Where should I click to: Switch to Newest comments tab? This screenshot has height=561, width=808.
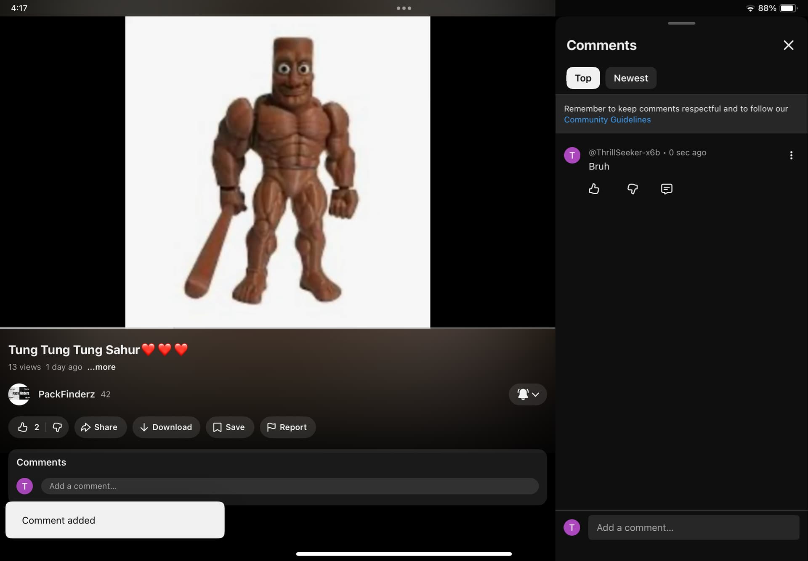coord(630,78)
